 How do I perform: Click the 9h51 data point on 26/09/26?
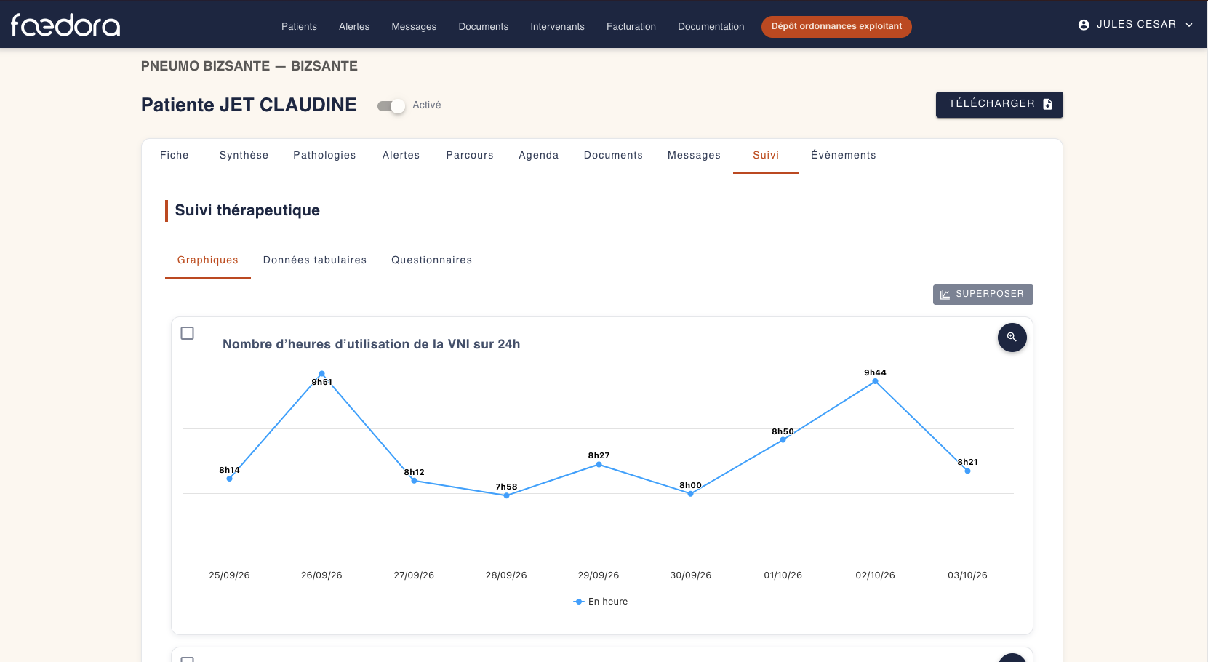pyautogui.click(x=321, y=374)
